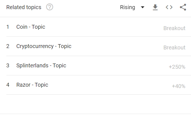Click the +40% value for Razor
This screenshot has width=191, height=130.
tap(179, 86)
